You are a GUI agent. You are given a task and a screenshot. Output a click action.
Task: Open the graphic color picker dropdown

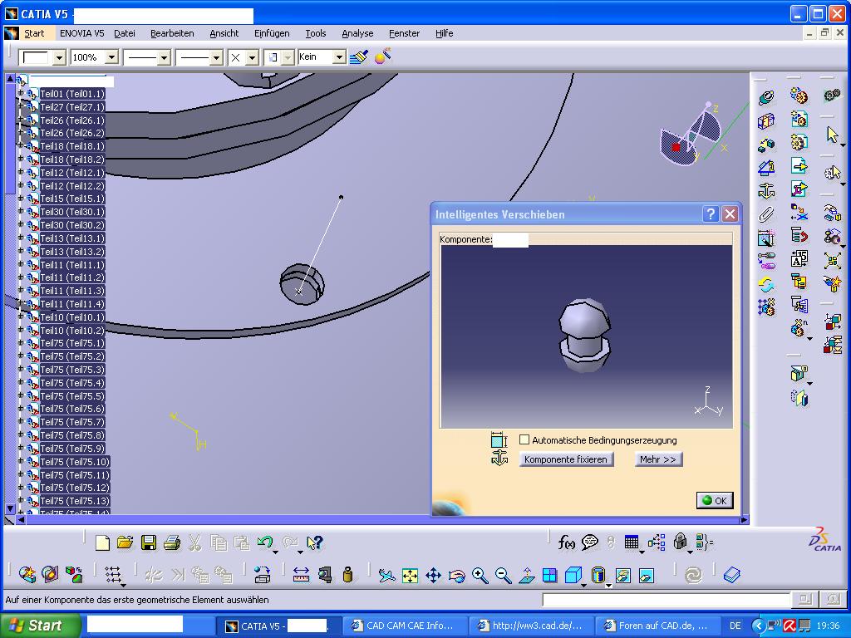60,57
